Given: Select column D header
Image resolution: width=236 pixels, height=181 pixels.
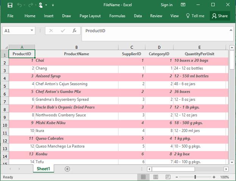Looking at the screenshot, I should 159,47.
